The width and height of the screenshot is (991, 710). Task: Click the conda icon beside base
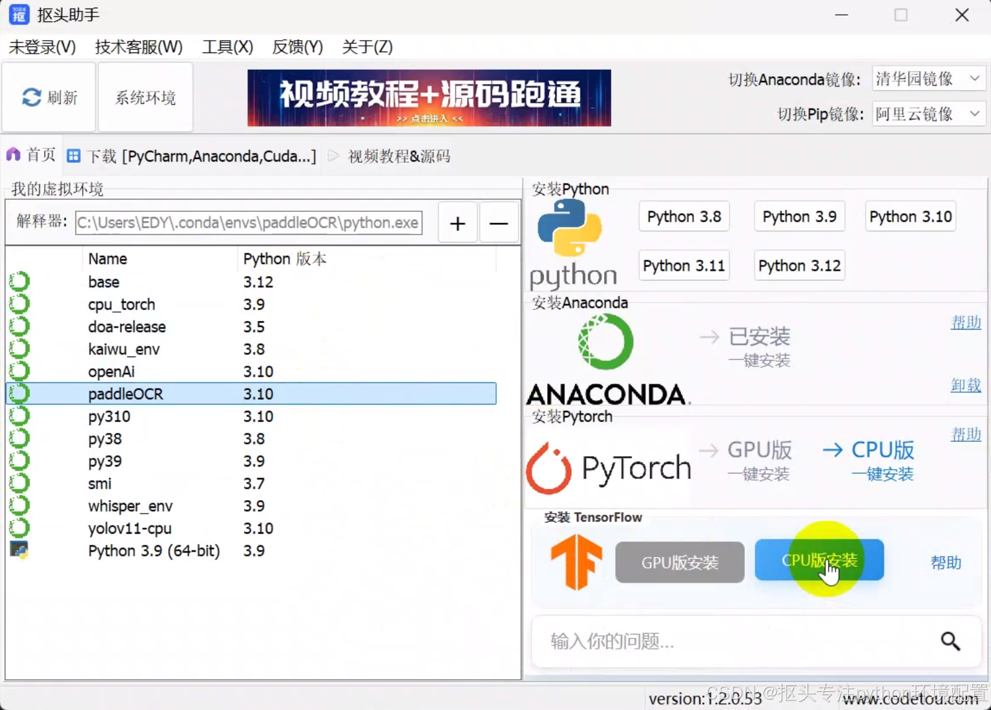[19, 282]
